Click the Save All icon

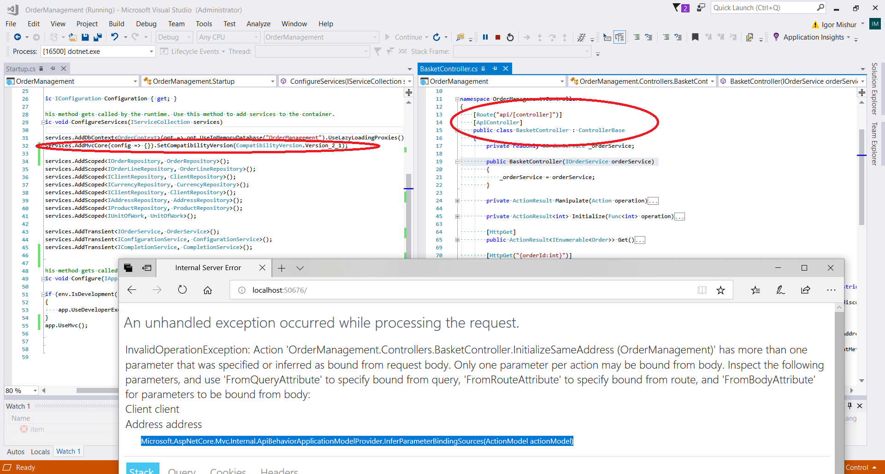[x=98, y=37]
